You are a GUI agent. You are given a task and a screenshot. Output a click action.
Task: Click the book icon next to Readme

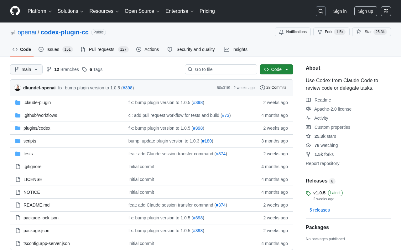(x=308, y=100)
